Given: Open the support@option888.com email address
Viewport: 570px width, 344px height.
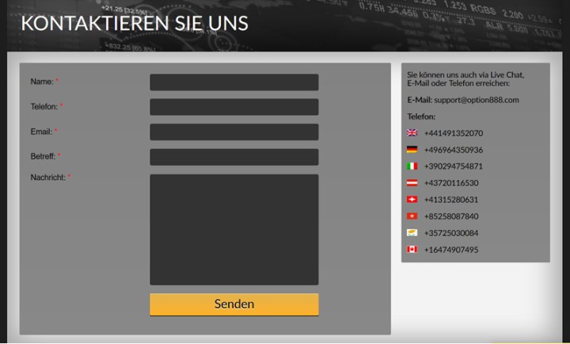Looking at the screenshot, I should tap(477, 100).
